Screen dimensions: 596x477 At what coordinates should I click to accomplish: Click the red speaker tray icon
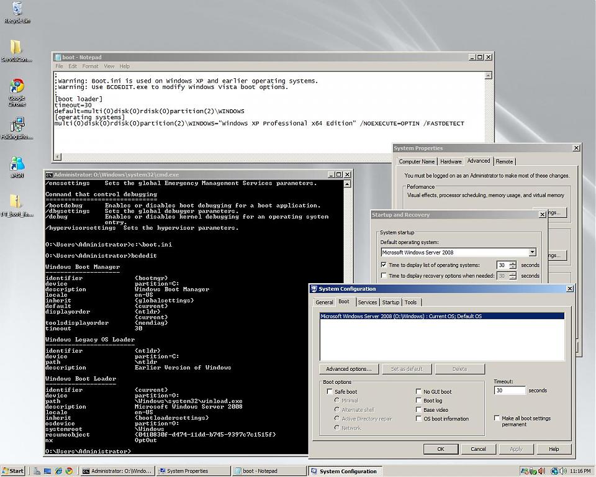(541, 471)
